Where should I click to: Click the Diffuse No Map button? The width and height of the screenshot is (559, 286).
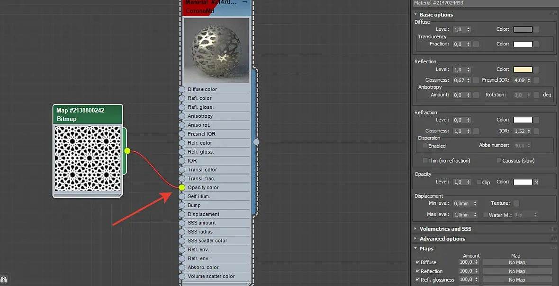[517, 262]
